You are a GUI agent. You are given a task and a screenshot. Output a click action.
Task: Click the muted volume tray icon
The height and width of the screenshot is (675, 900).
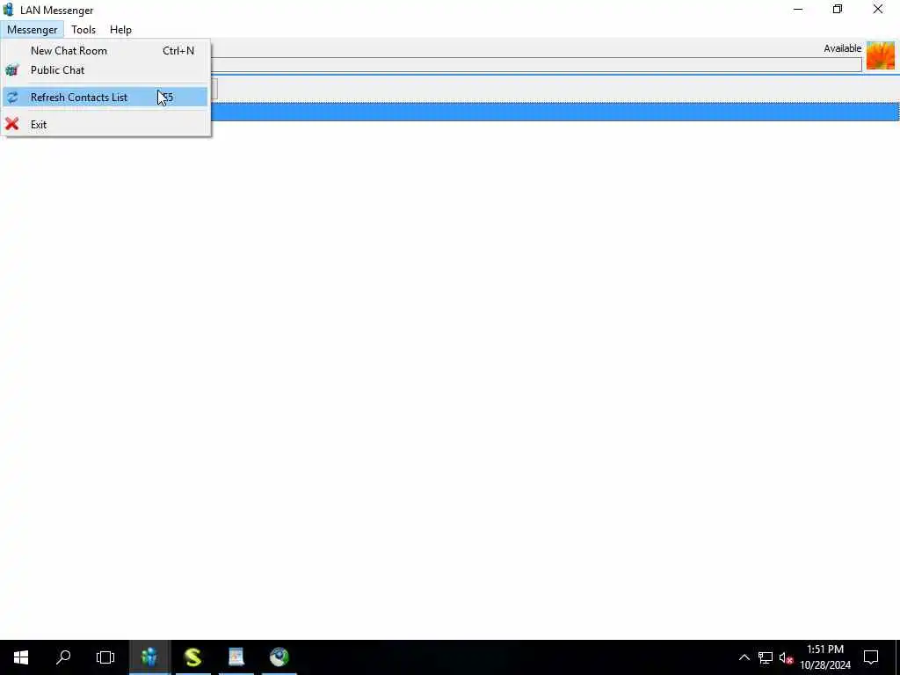click(786, 657)
